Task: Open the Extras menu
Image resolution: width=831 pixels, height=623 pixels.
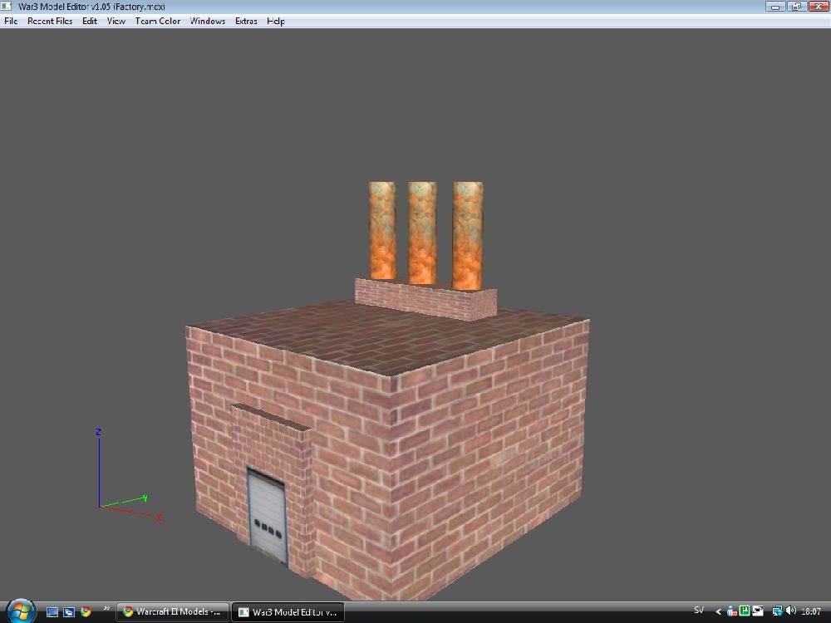Action: tap(246, 22)
